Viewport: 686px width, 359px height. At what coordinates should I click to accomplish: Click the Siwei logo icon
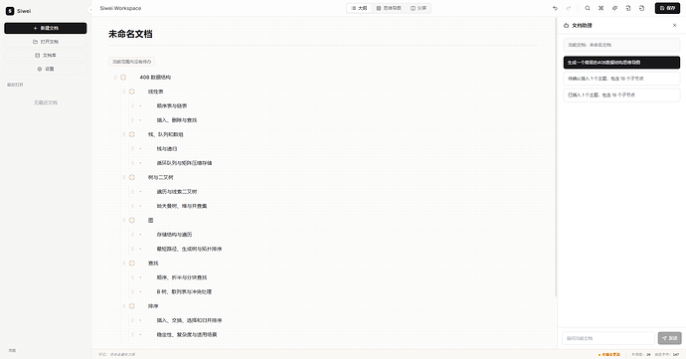[x=10, y=11]
